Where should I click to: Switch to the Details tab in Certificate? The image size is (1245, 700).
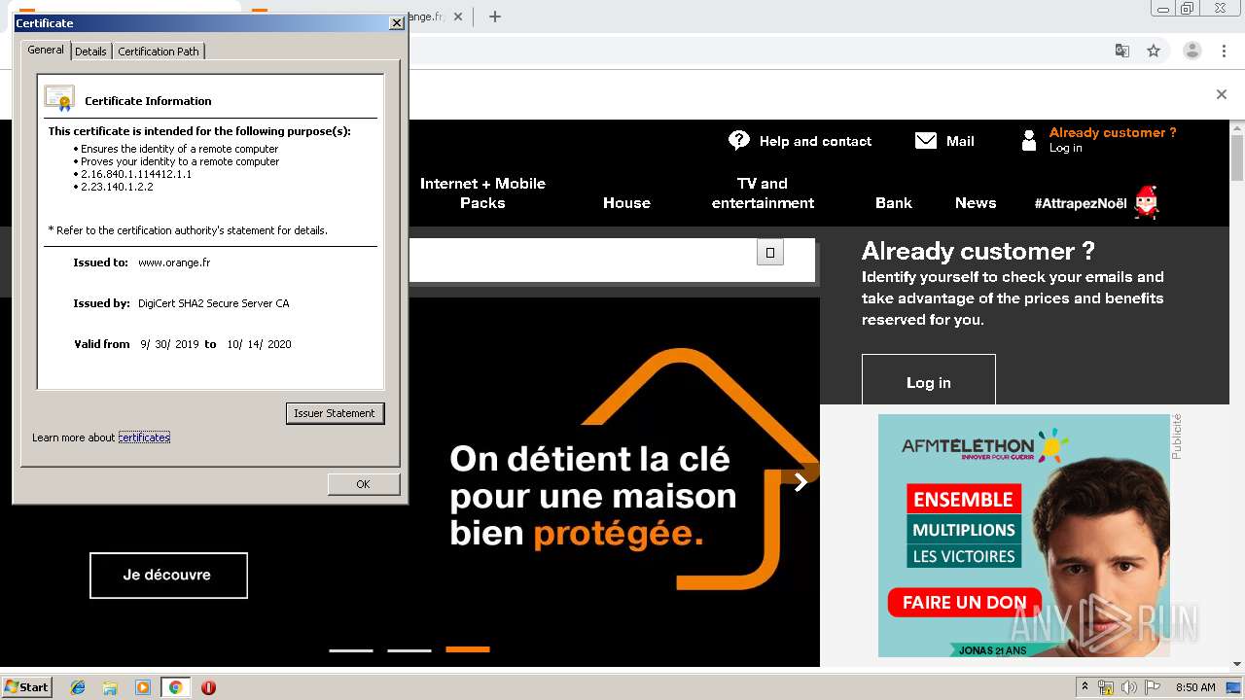click(x=90, y=52)
